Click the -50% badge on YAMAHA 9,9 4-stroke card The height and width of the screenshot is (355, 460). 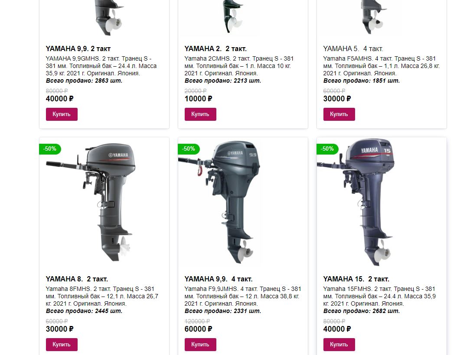189,149
